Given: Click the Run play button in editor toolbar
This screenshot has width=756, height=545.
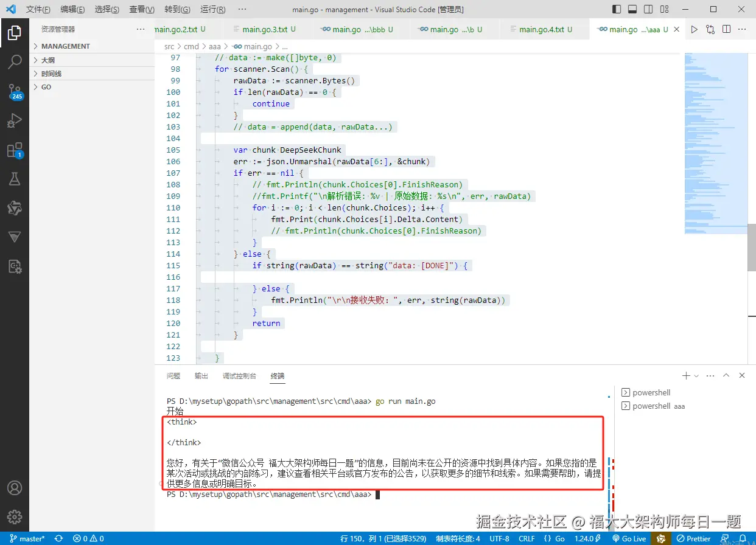Looking at the screenshot, I should [694, 29].
